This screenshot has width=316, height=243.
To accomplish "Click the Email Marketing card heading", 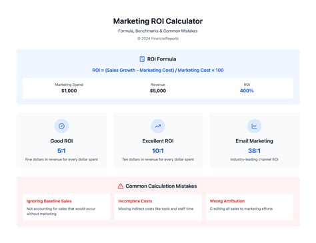I will coord(254,141).
